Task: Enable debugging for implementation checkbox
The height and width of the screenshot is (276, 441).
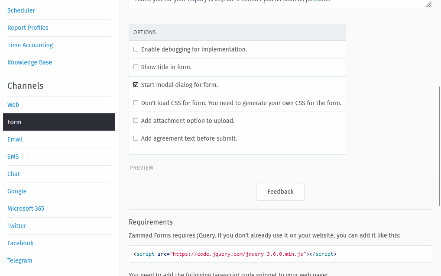Action: (136, 49)
